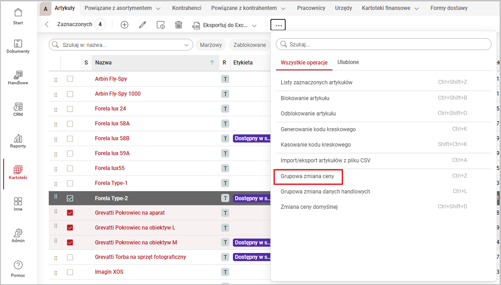Open the Admin gear icon

pyautogui.click(x=18, y=235)
